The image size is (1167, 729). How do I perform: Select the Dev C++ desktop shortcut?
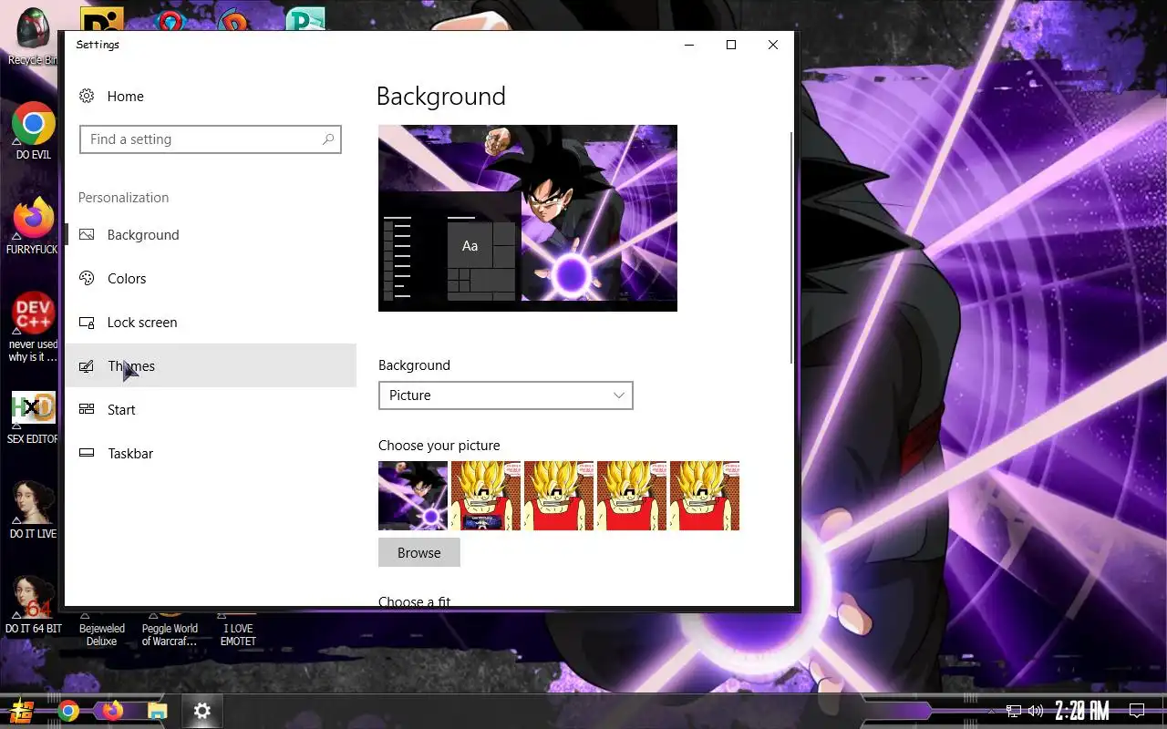pos(33,327)
